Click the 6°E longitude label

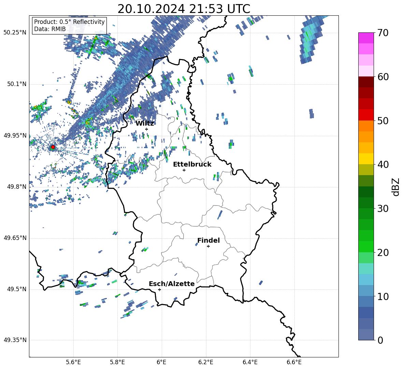click(x=161, y=362)
